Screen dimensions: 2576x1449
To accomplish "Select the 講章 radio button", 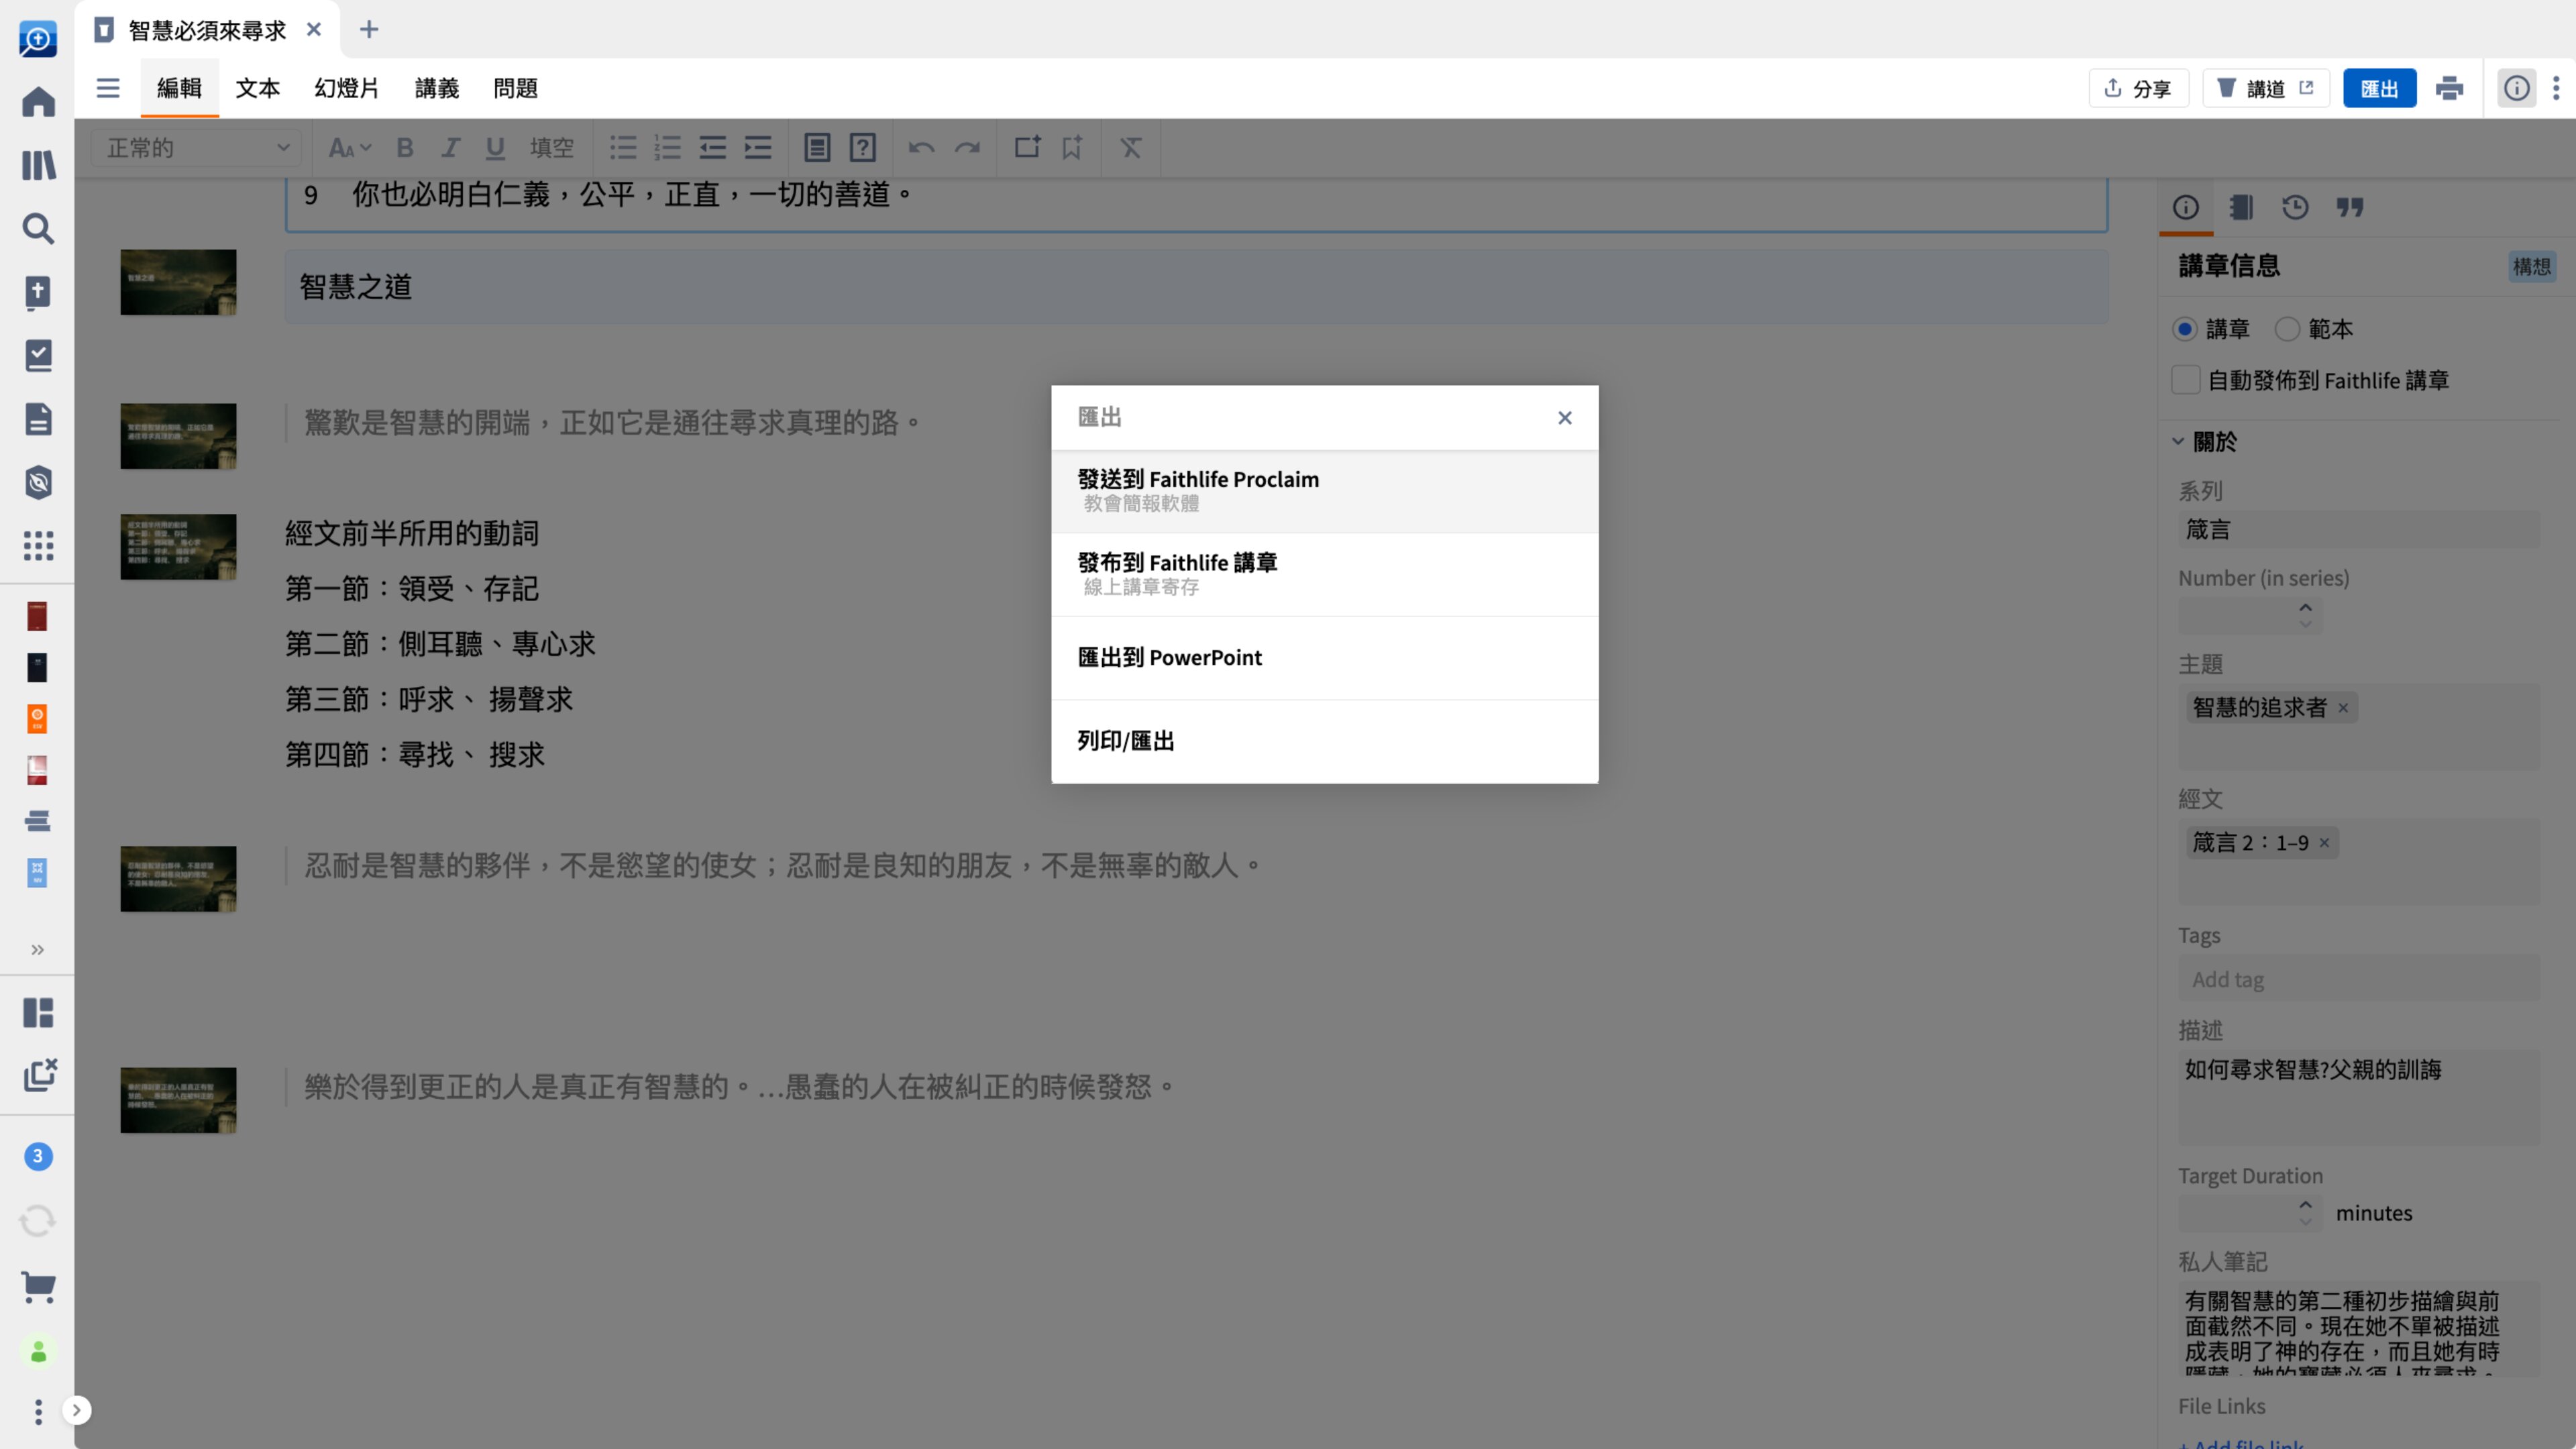I will pyautogui.click(x=2185, y=329).
